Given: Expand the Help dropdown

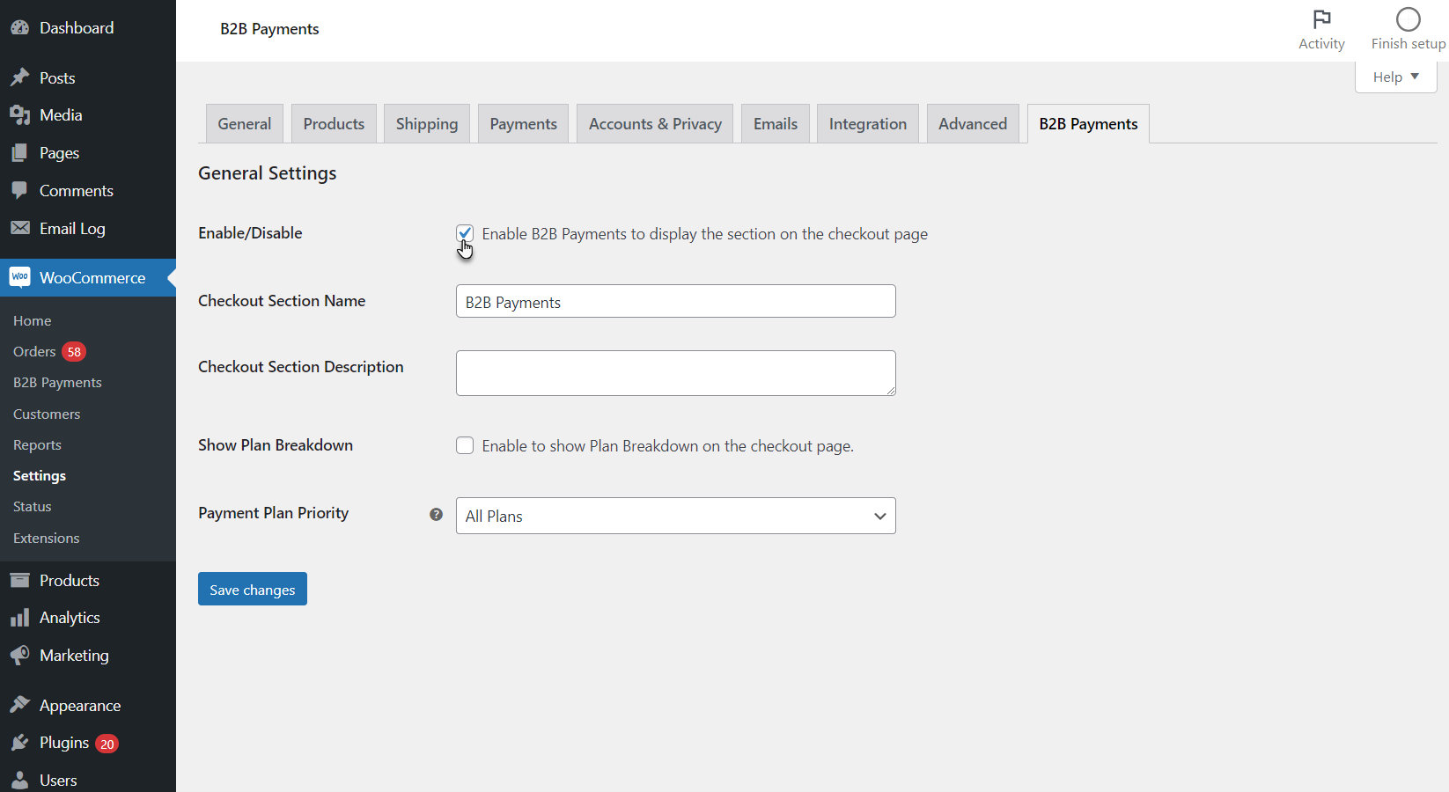Looking at the screenshot, I should click(x=1395, y=77).
